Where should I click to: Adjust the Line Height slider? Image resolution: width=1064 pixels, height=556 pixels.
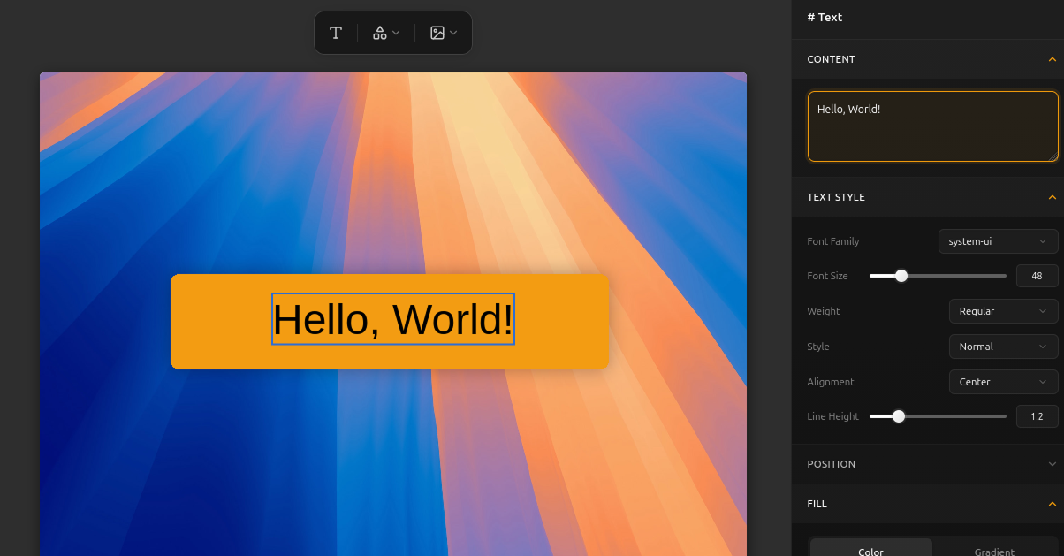[899, 415]
